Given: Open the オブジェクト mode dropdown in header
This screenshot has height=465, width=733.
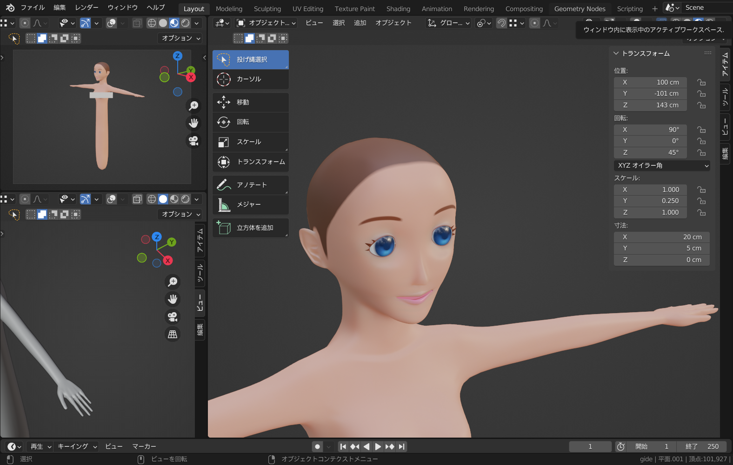Looking at the screenshot, I should [266, 23].
